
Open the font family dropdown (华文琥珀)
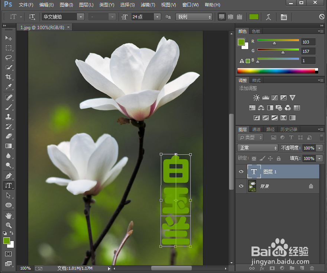[81, 17]
